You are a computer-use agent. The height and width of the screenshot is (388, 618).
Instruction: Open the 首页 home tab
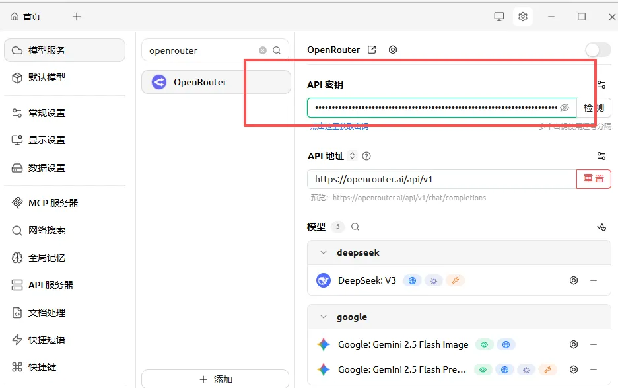[x=25, y=17]
